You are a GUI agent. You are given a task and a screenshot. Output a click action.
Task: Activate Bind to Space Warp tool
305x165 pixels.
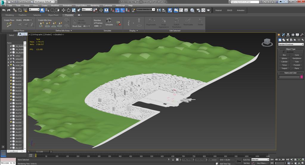point(25,10)
